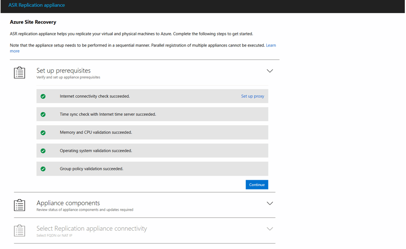Select the Appliance components heading

coord(68,203)
